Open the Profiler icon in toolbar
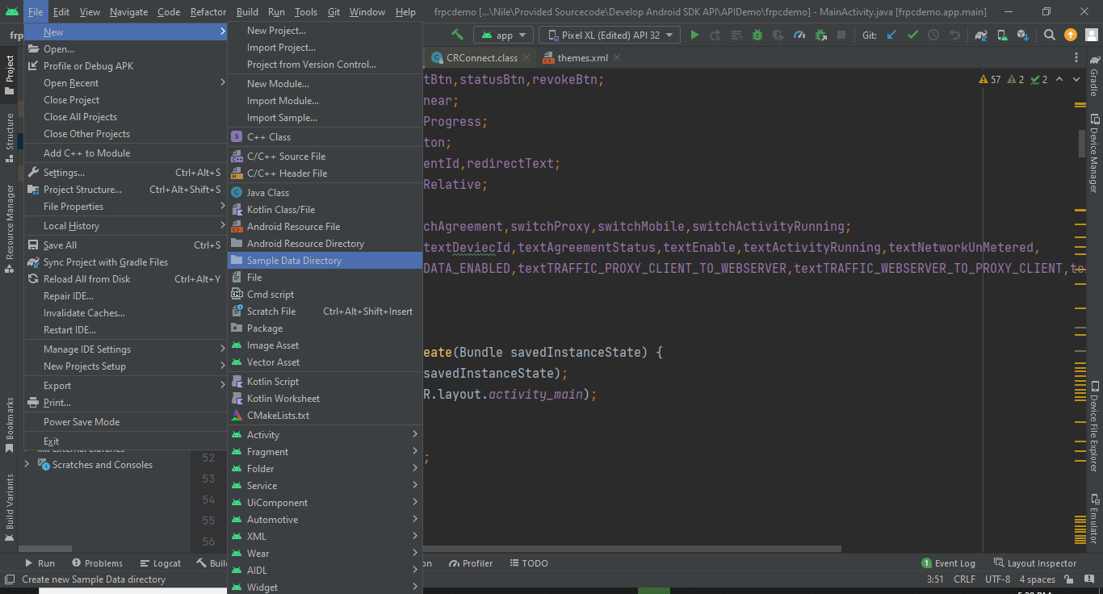 [x=799, y=36]
